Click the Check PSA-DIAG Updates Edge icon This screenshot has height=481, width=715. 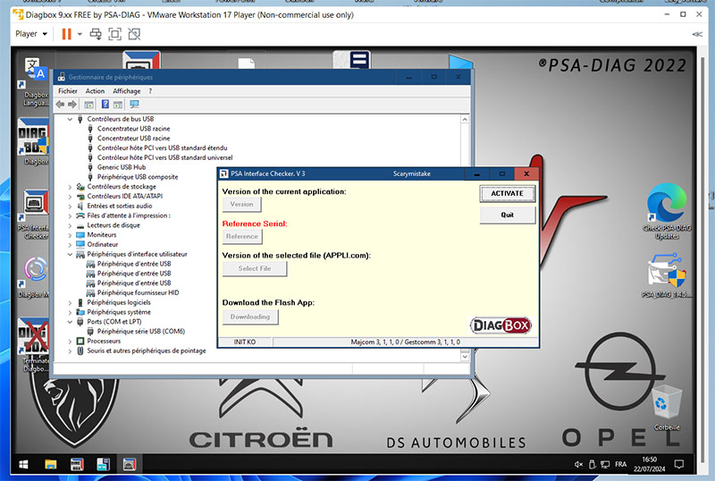667,211
